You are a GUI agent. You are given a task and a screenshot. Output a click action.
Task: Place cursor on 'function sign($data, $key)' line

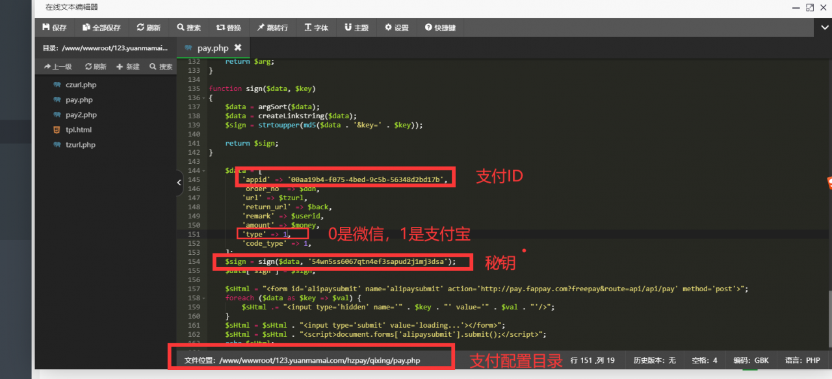[x=262, y=88]
